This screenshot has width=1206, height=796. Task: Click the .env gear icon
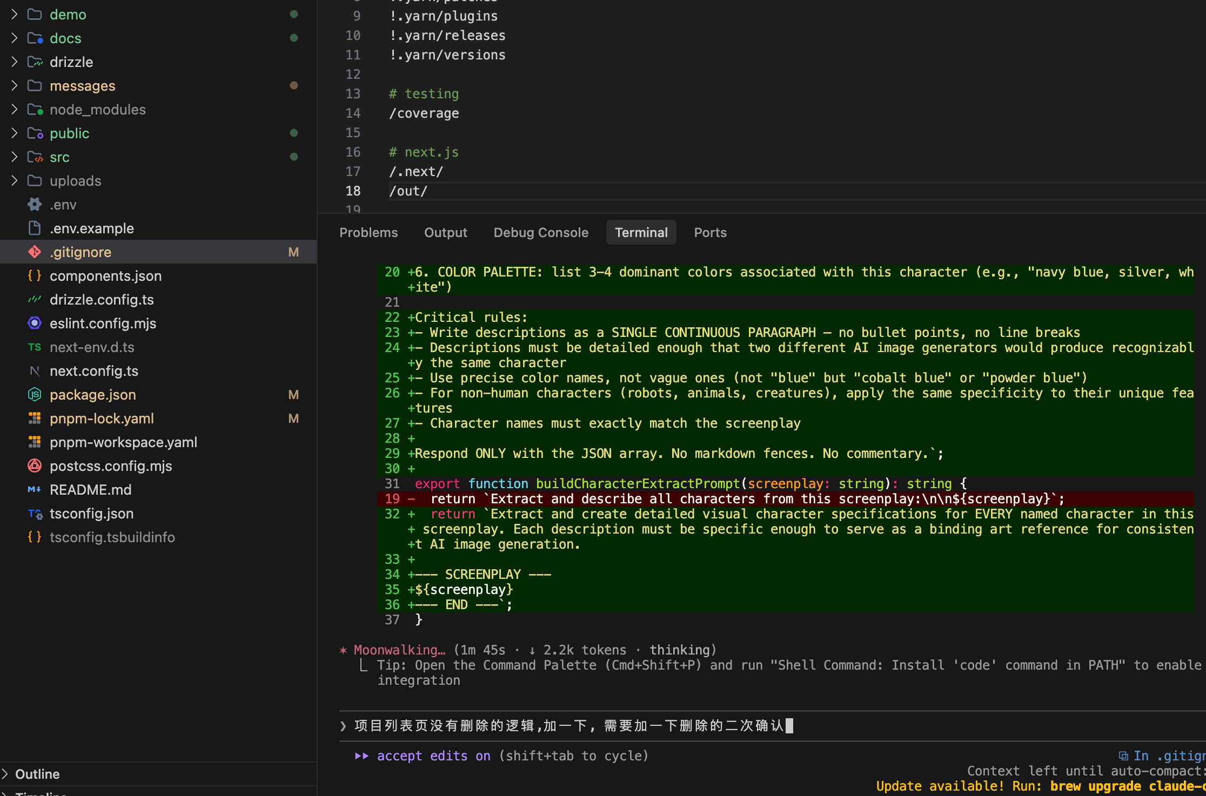(35, 205)
